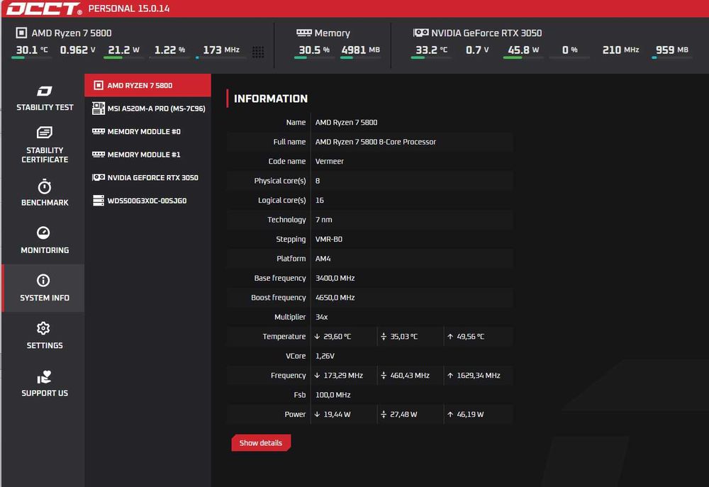Viewport: 709px width, 487px height.
Task: Click CPU clock 173 MHz reading
Action: tap(220, 50)
